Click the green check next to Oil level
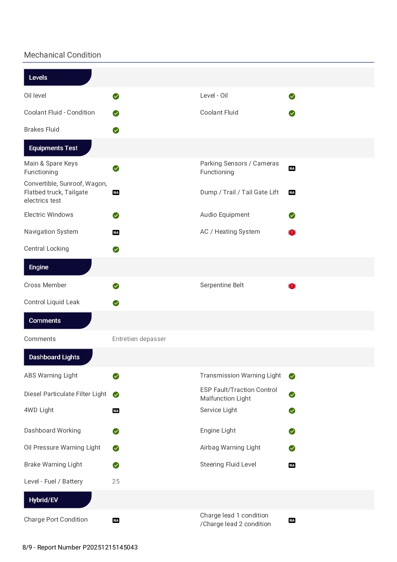 point(116,96)
